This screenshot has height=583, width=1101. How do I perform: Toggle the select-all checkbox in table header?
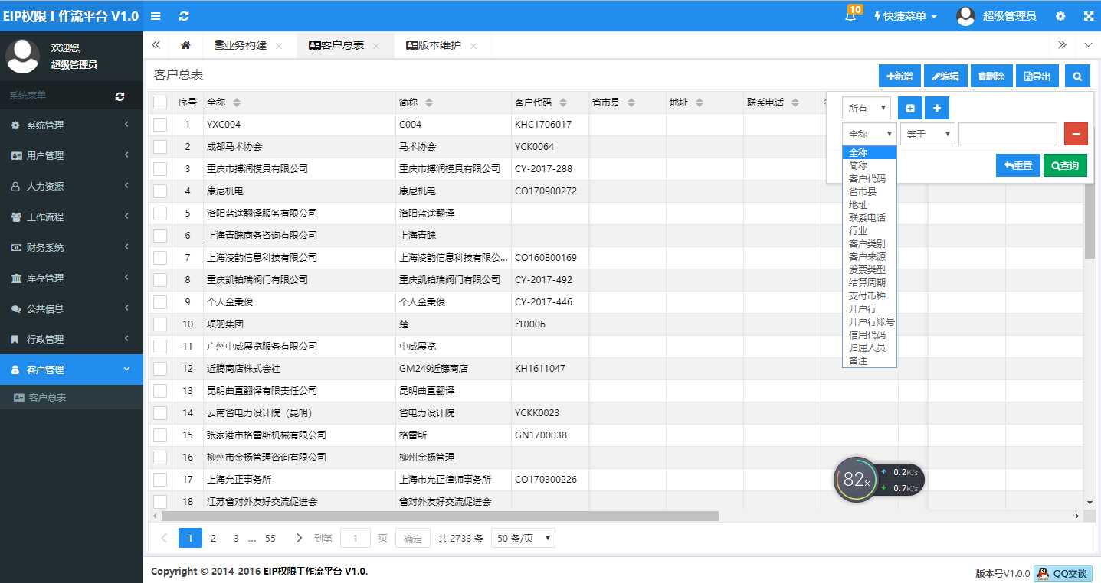[160, 101]
